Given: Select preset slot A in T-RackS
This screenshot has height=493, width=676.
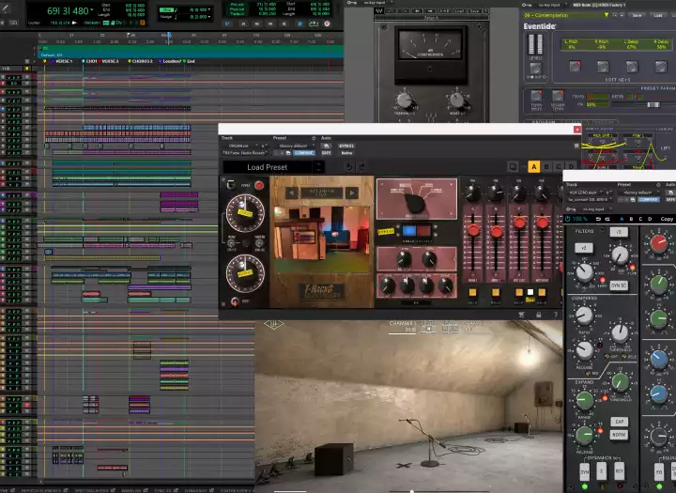Looking at the screenshot, I should (533, 167).
